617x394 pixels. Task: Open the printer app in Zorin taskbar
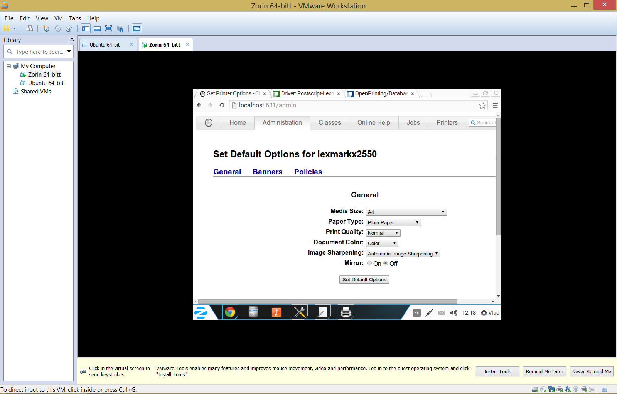pos(346,312)
